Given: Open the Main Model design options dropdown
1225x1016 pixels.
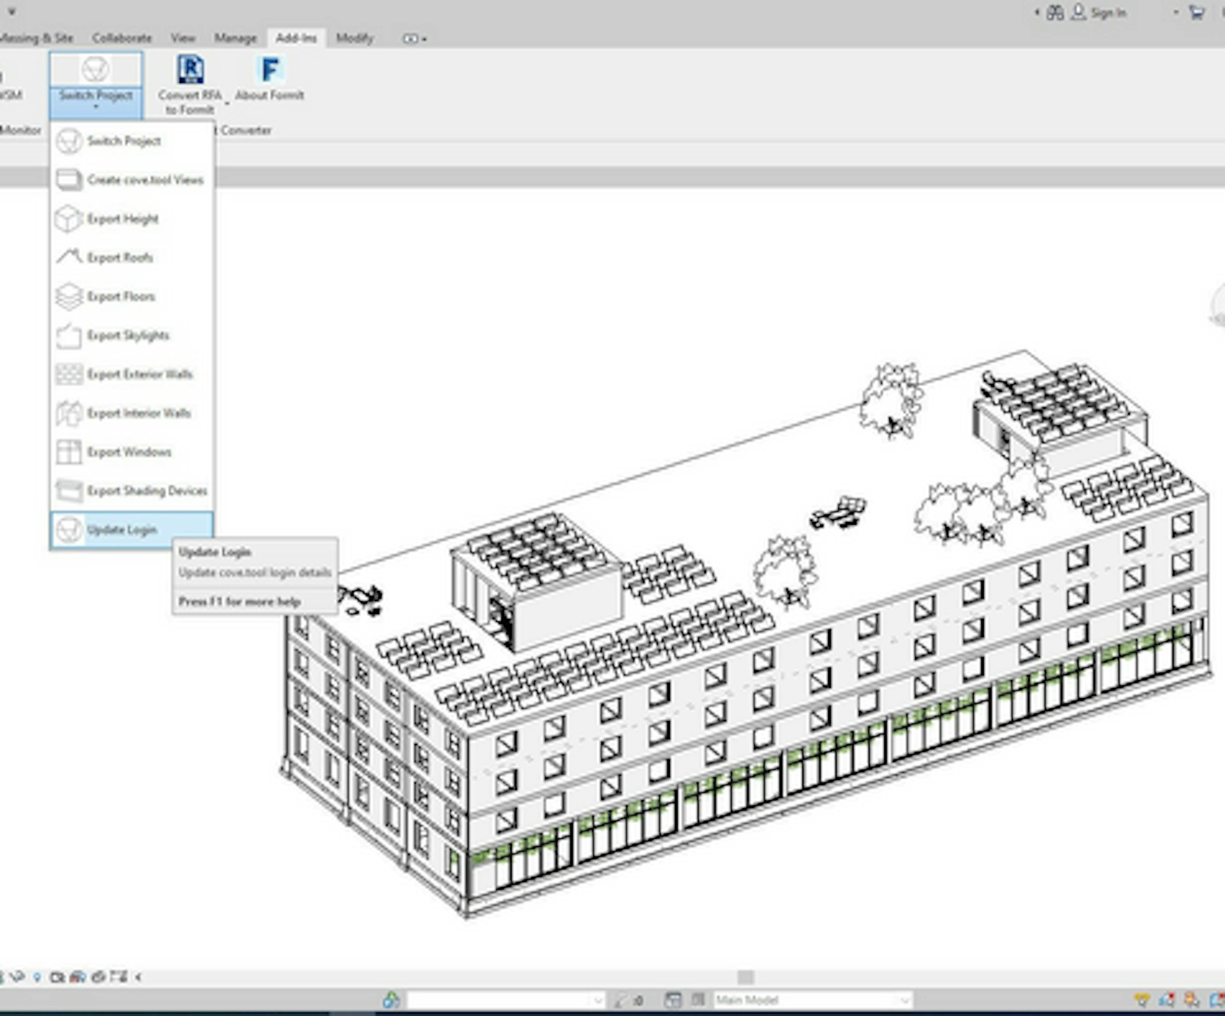Looking at the screenshot, I should (905, 1000).
